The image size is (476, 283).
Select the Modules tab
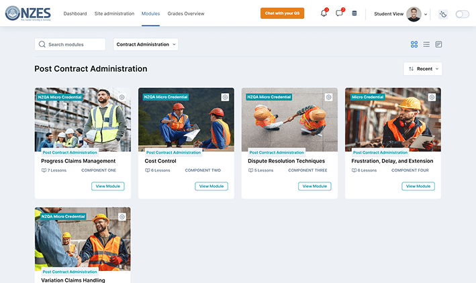pos(150,13)
